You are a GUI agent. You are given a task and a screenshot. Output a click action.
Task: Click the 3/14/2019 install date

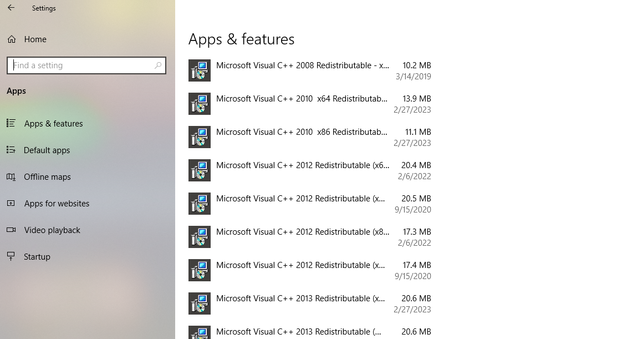pyautogui.click(x=413, y=77)
